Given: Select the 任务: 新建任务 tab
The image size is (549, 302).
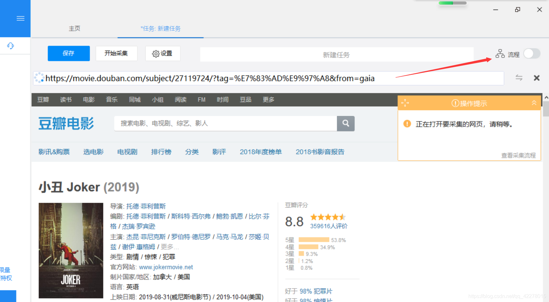Looking at the screenshot, I should (x=161, y=29).
